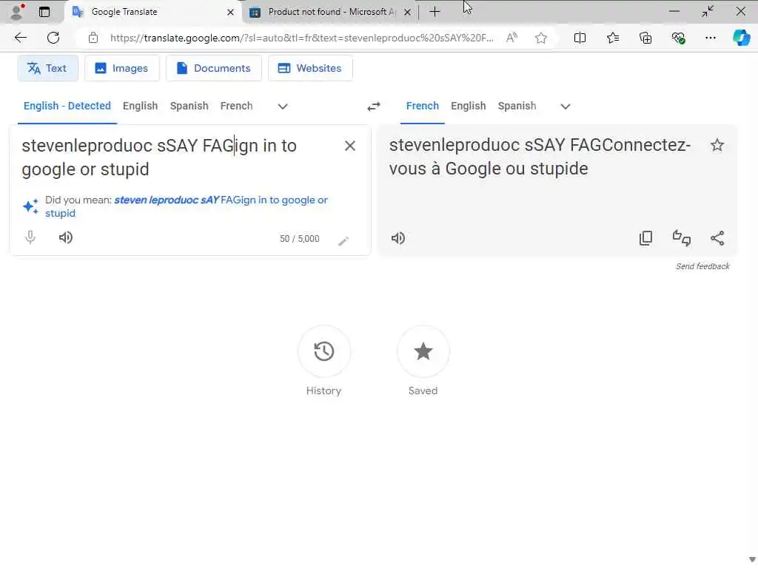The image size is (758, 568).
Task: View site information lock icon
Action: coord(93,38)
